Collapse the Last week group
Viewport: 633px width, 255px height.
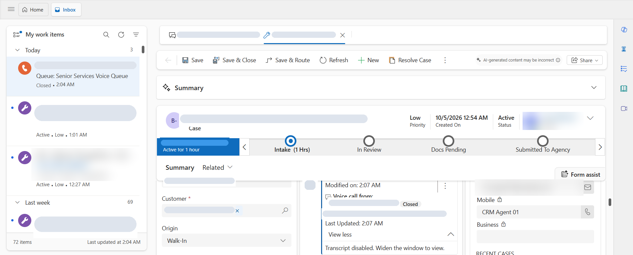tap(17, 202)
